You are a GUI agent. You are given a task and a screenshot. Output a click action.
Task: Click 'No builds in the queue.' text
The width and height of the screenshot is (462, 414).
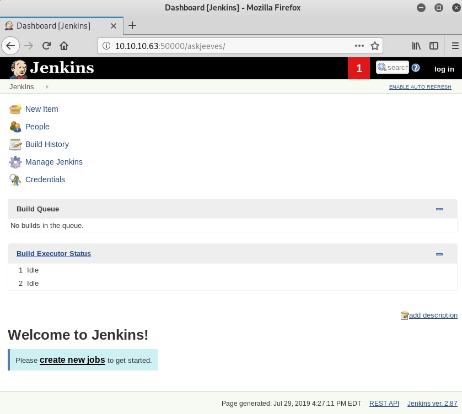coord(47,226)
